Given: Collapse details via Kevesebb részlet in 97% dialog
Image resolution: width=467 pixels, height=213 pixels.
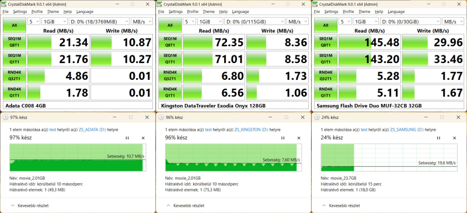Looking at the screenshot, I should [x=30, y=205].
